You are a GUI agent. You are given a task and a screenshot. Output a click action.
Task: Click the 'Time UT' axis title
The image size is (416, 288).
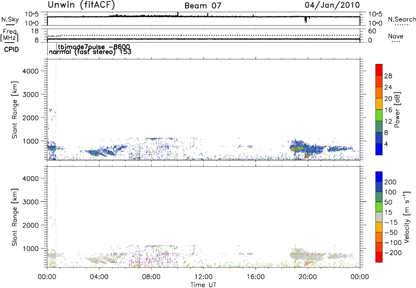coord(203,285)
